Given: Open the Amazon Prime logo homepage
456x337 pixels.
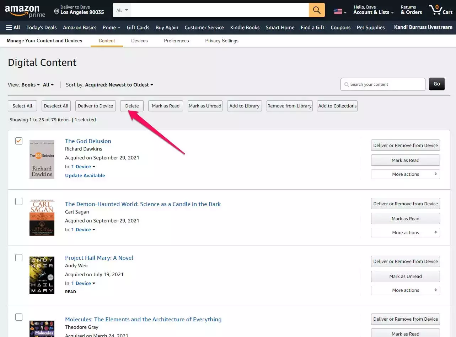Looking at the screenshot, I should click(25, 11).
